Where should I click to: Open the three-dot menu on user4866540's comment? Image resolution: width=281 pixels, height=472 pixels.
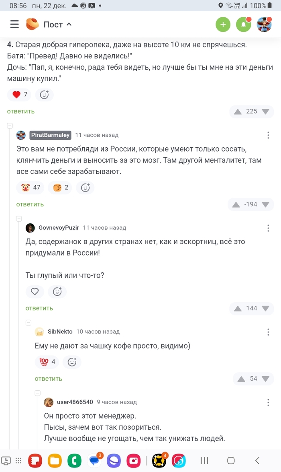[x=268, y=402]
